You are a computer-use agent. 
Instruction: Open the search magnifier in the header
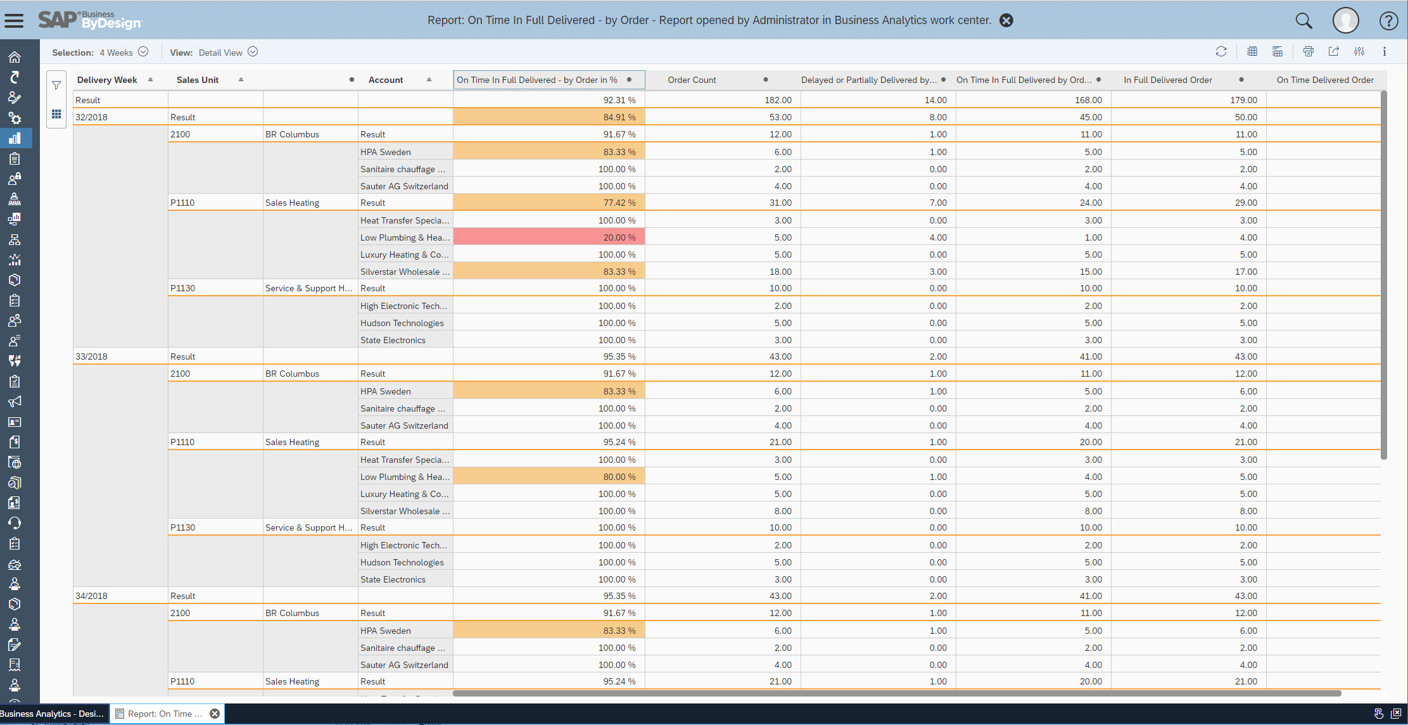tap(1303, 21)
